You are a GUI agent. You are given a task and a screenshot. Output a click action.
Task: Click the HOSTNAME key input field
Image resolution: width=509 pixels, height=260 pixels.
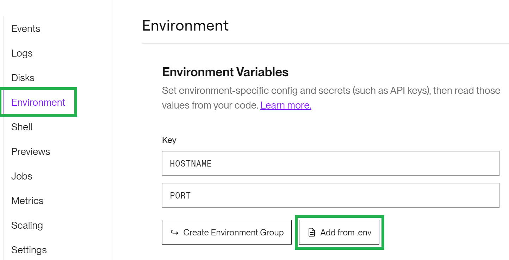point(330,163)
